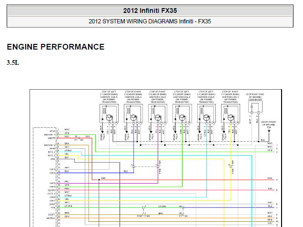Click the pin 19 "LT BLU" wire label
The width and height of the screenshot is (303, 227).
click(x=68, y=196)
